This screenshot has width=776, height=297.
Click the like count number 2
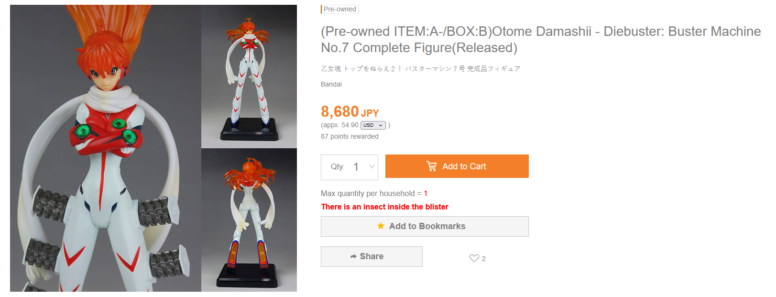pos(484,259)
